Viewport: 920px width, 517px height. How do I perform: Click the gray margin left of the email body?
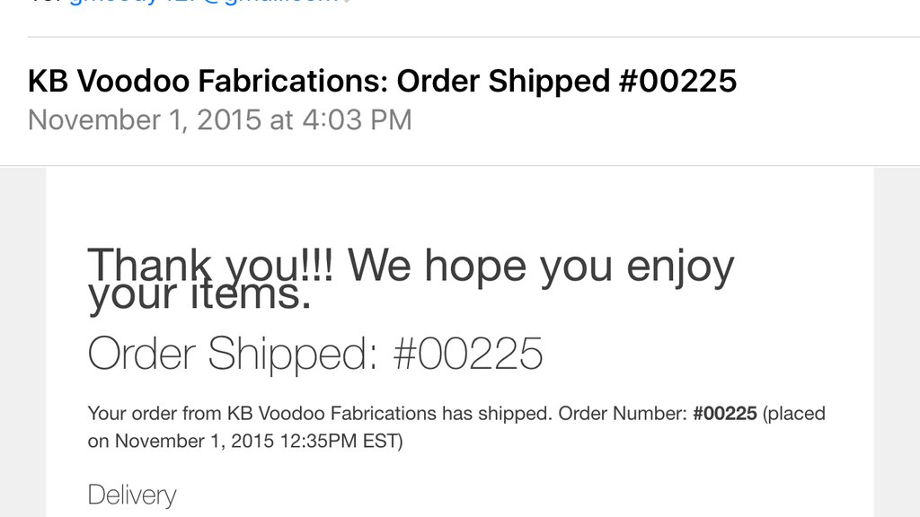(22, 342)
